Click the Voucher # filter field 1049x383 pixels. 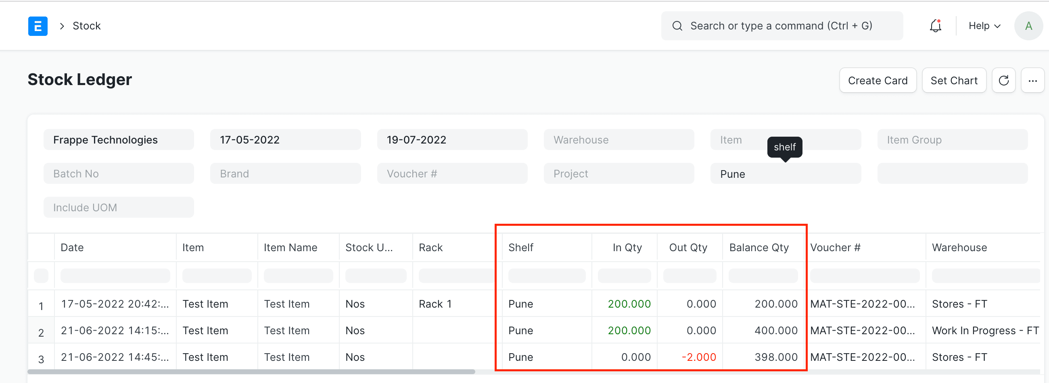(452, 173)
